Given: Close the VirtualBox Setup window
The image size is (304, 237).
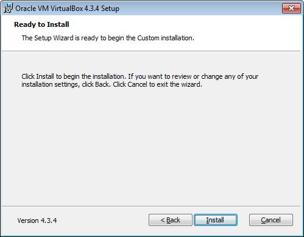Looking at the screenshot, I should [x=291, y=8].
